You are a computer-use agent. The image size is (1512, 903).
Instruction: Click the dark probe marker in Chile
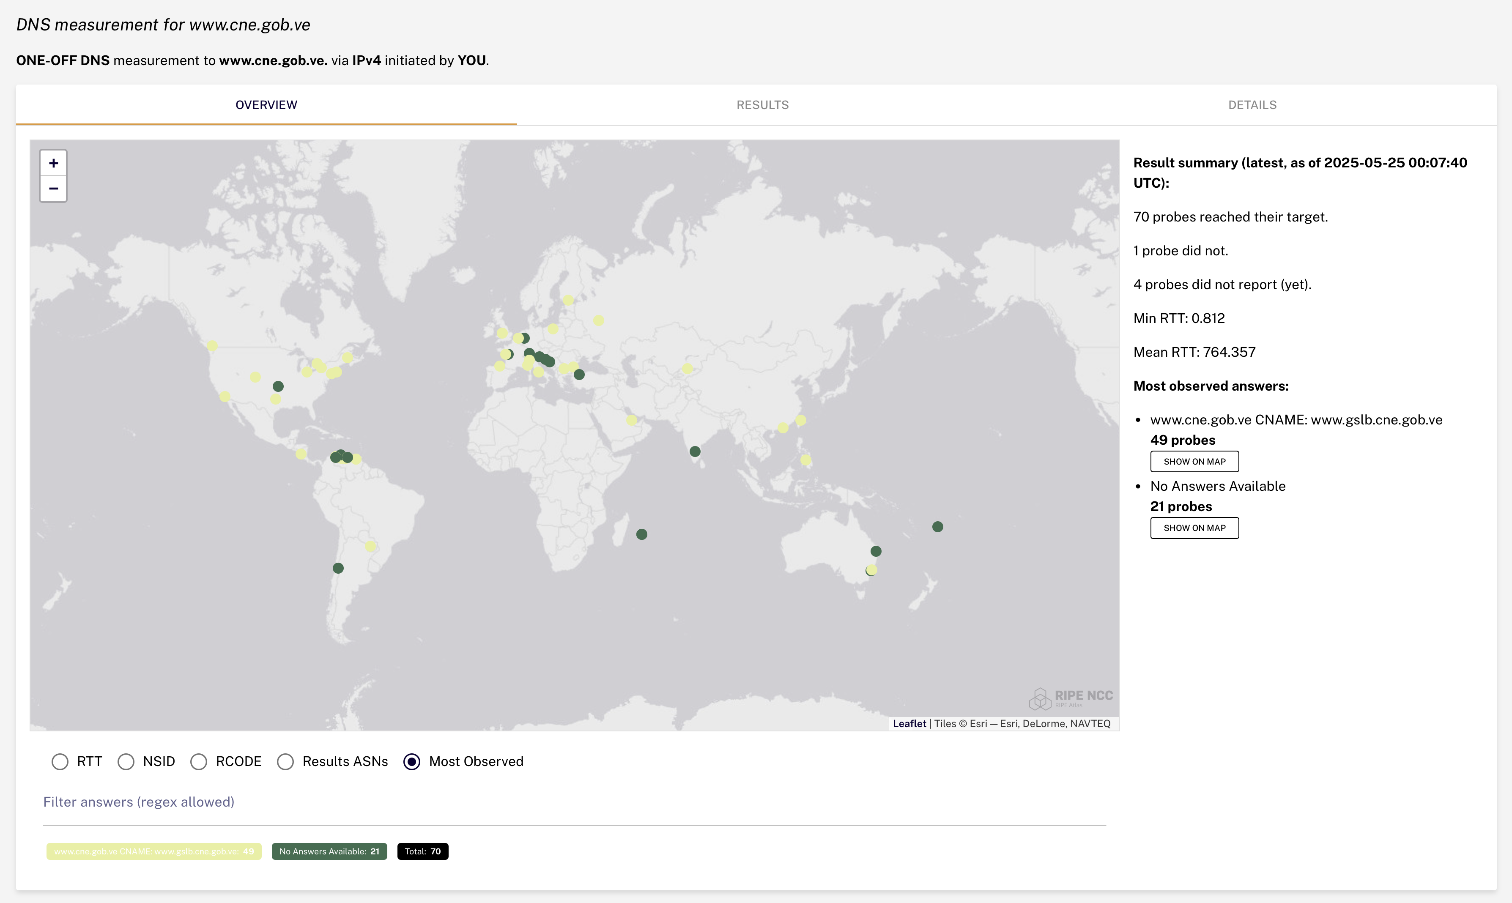(338, 568)
